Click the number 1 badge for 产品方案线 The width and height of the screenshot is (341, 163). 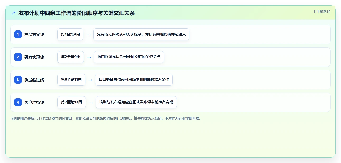(18, 34)
